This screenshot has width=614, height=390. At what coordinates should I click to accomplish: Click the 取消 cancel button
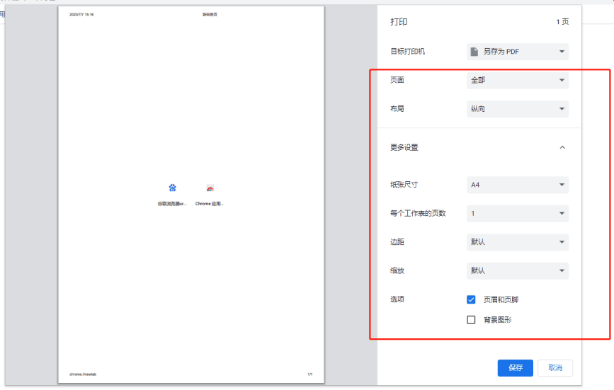click(555, 367)
